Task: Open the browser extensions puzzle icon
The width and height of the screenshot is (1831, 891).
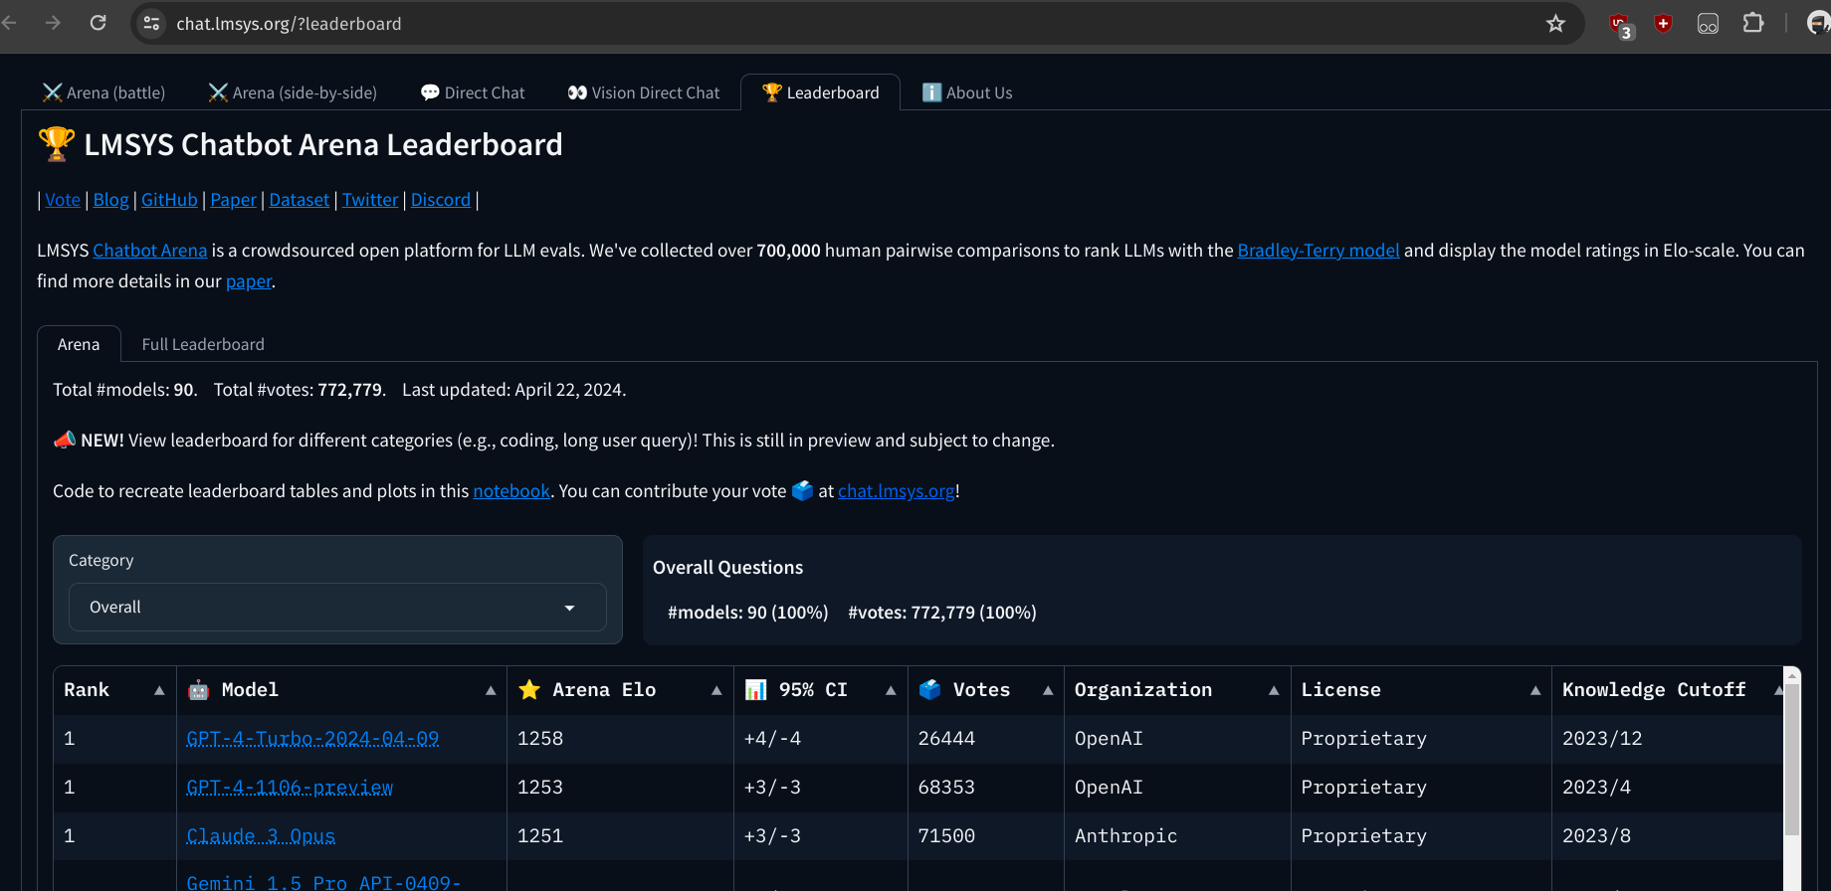Action: (1753, 23)
